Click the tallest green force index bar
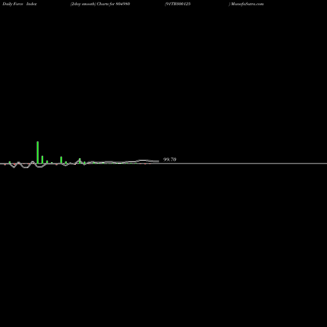The height and width of the screenshot is (327, 327). click(38, 152)
